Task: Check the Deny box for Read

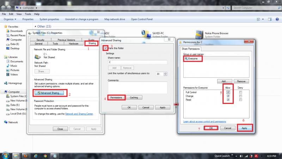Action: [240, 100]
